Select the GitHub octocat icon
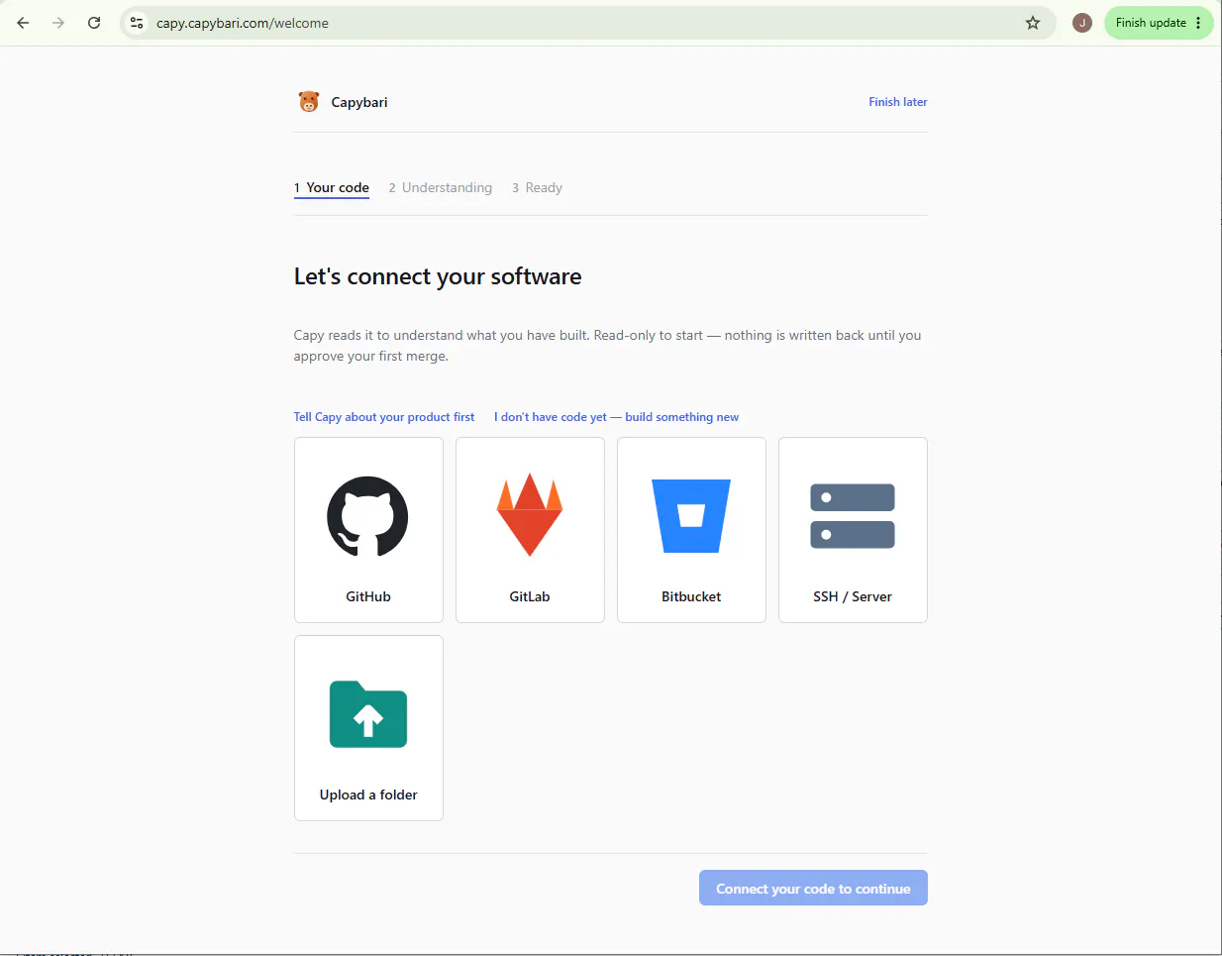 (367, 516)
